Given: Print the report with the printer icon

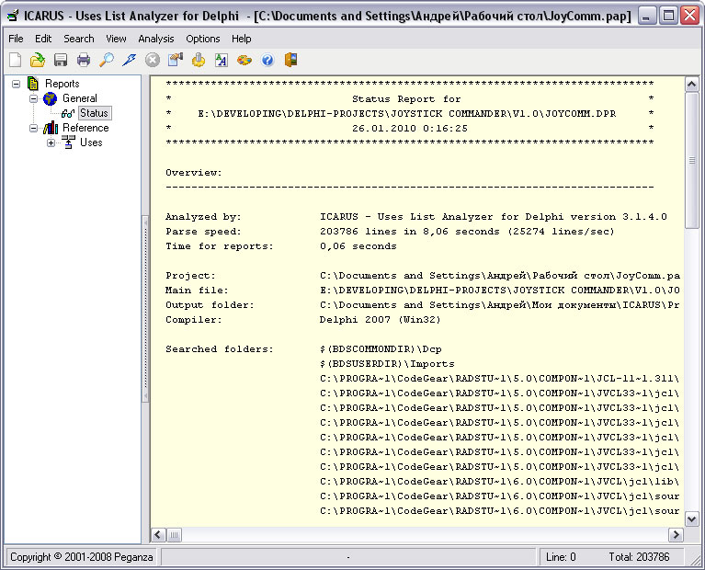Looking at the screenshot, I should click(83, 60).
